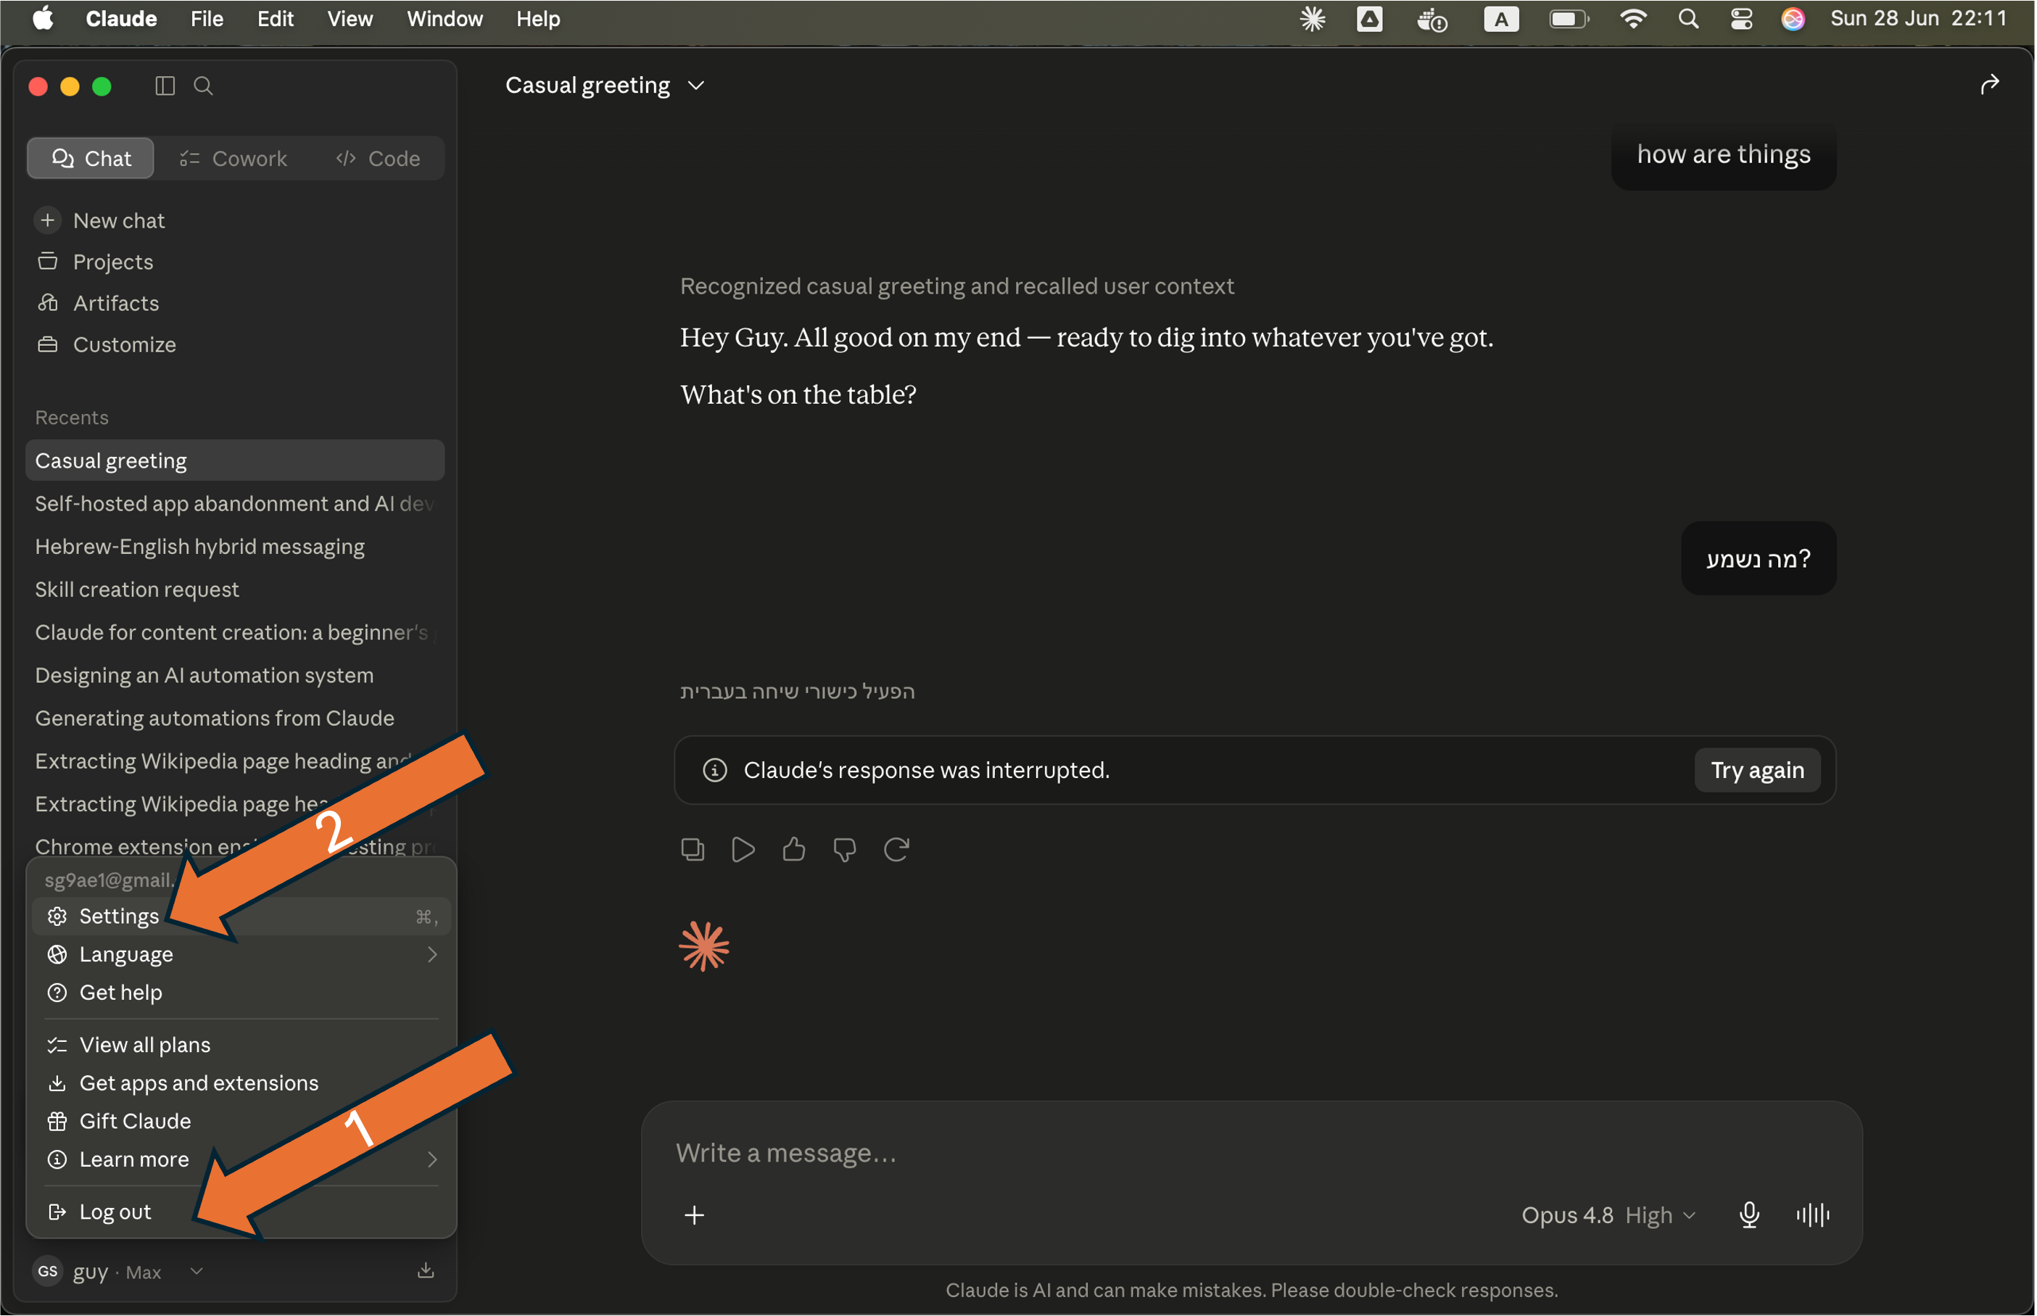Click the download icon beside the guy account
This screenshot has height=1316, width=2037.
pos(426,1271)
